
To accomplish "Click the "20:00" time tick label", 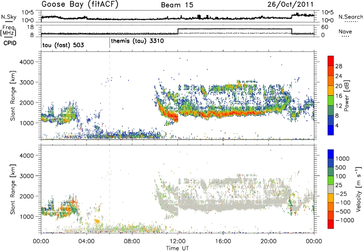I will pos(269,241).
